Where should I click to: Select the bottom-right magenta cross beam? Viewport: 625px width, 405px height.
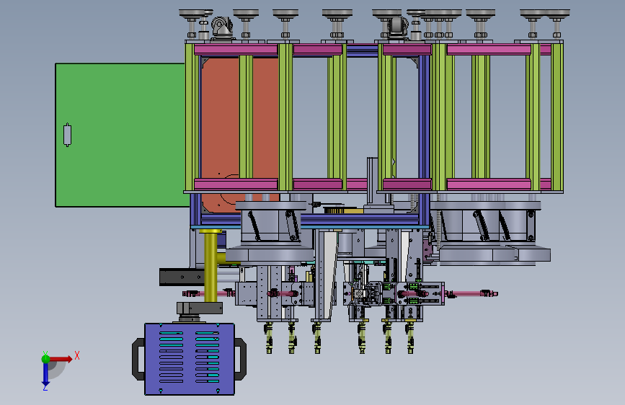point(489,184)
